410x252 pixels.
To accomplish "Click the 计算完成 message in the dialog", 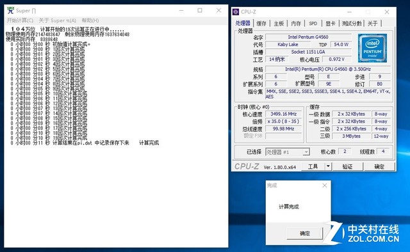I will pyautogui.click(x=289, y=207).
